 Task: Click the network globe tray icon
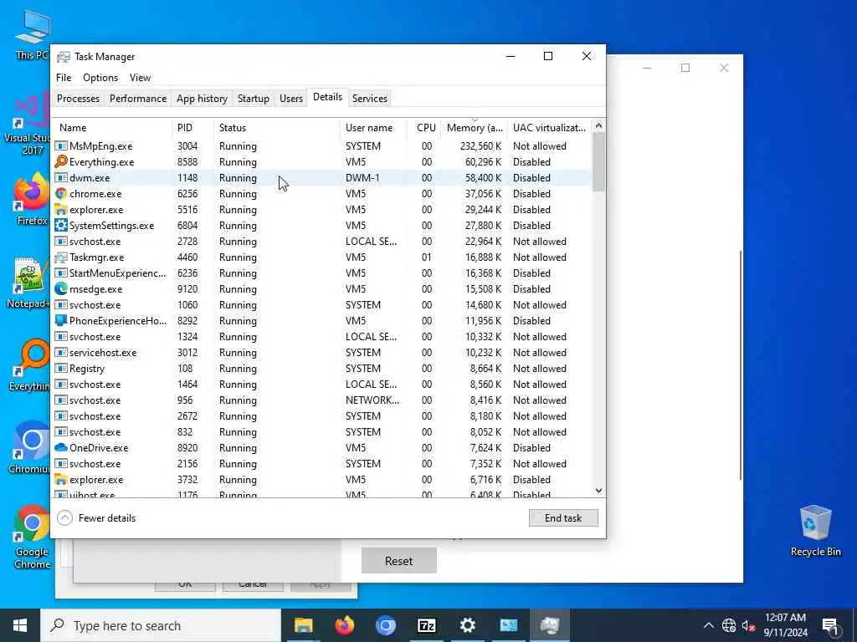[729, 625]
